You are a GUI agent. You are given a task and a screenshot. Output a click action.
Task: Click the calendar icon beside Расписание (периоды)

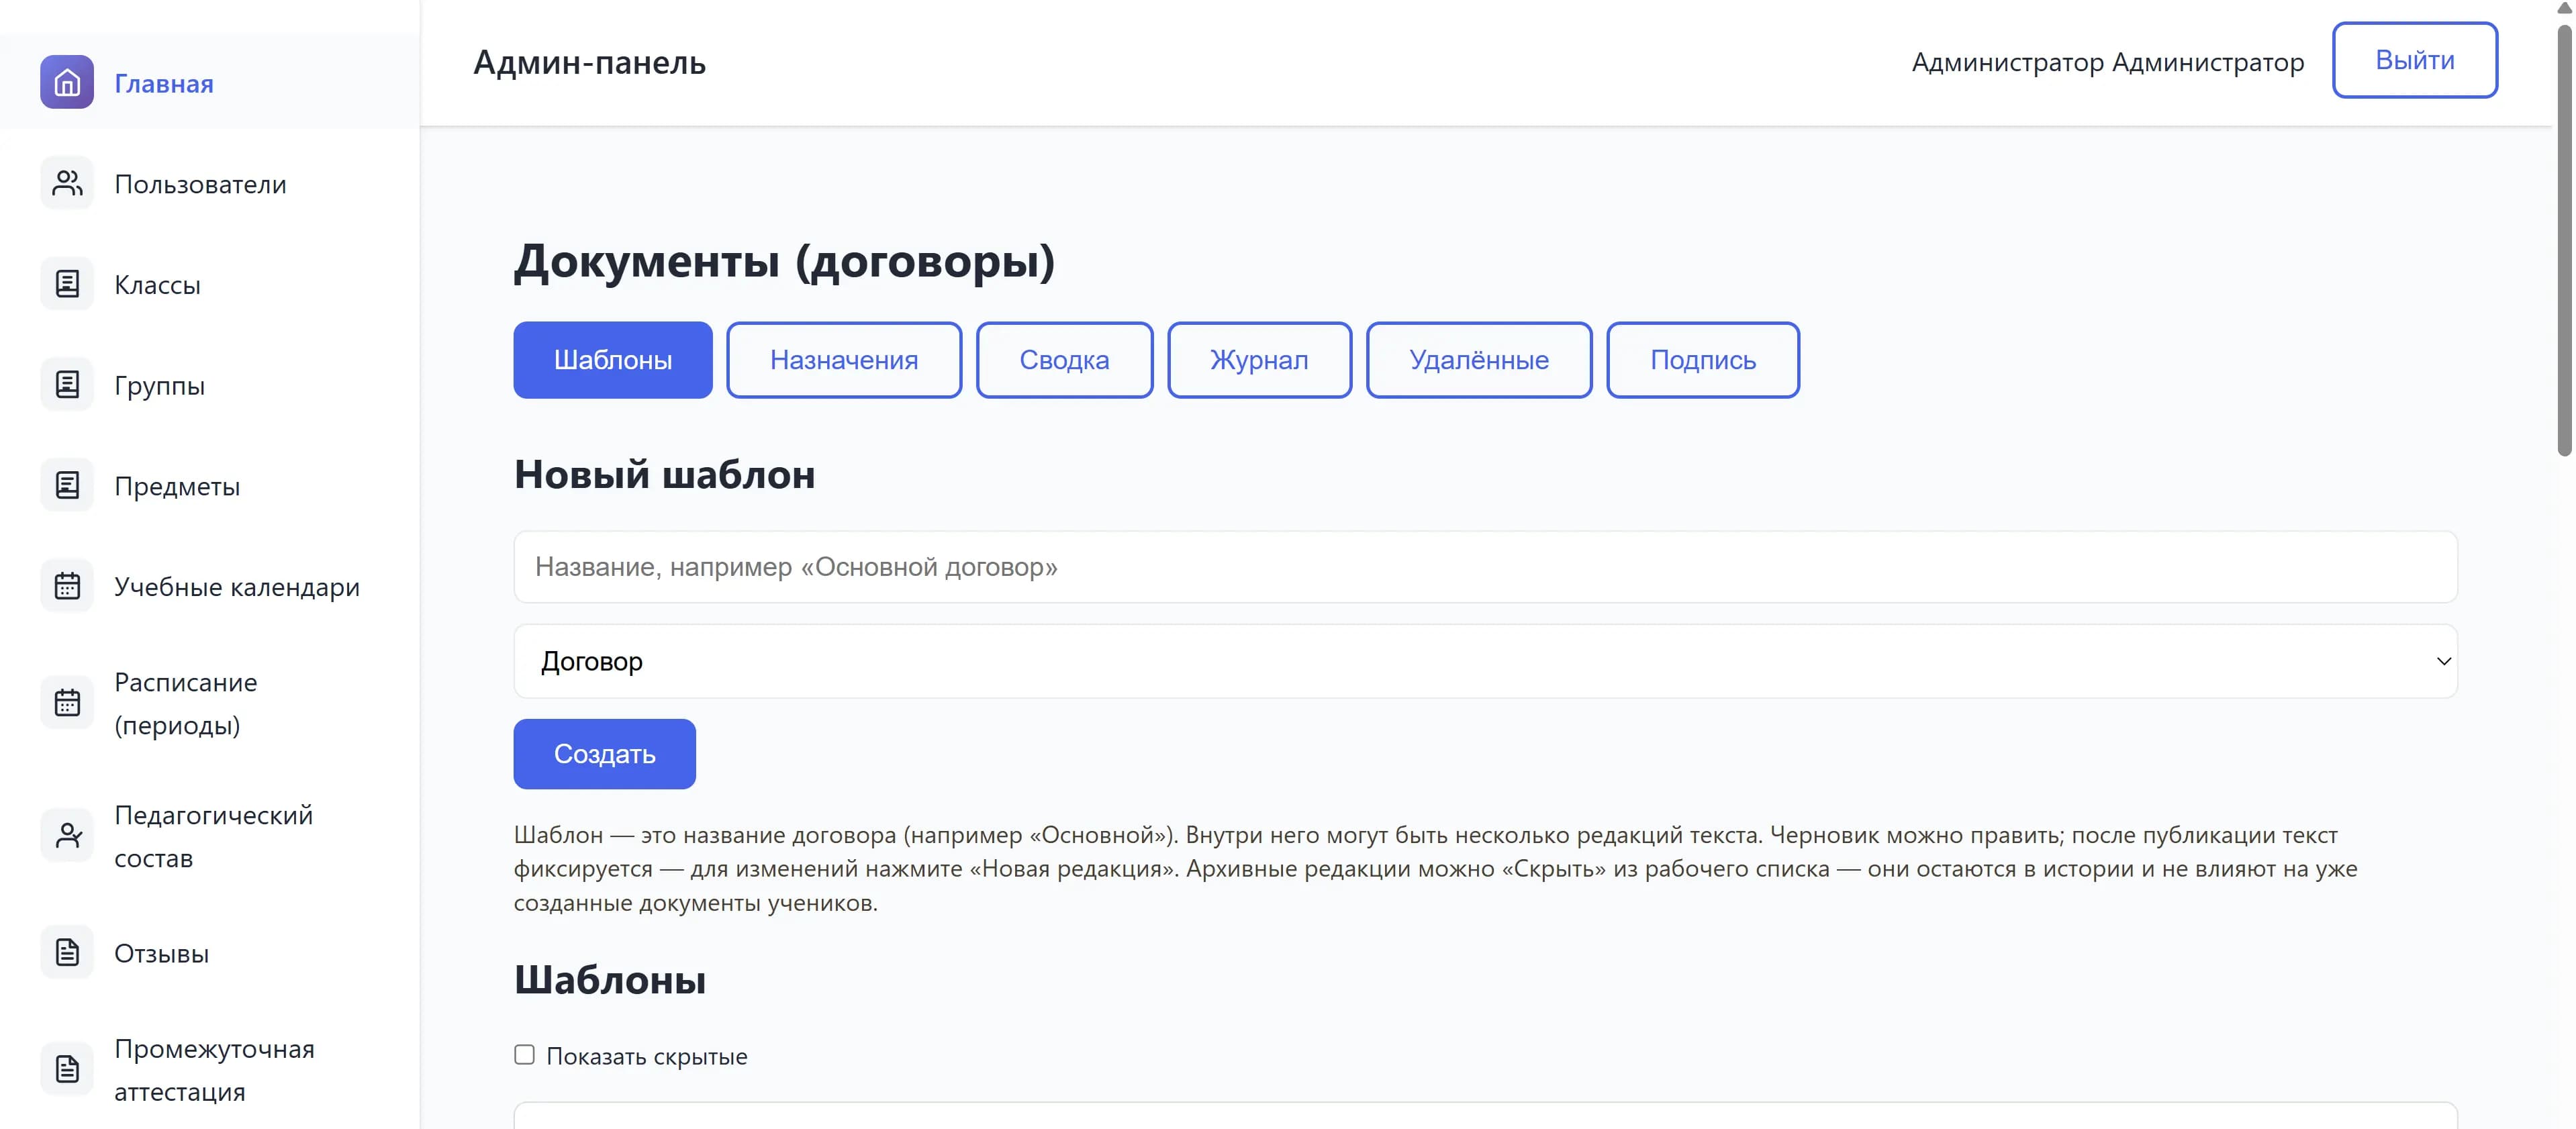[x=67, y=703]
